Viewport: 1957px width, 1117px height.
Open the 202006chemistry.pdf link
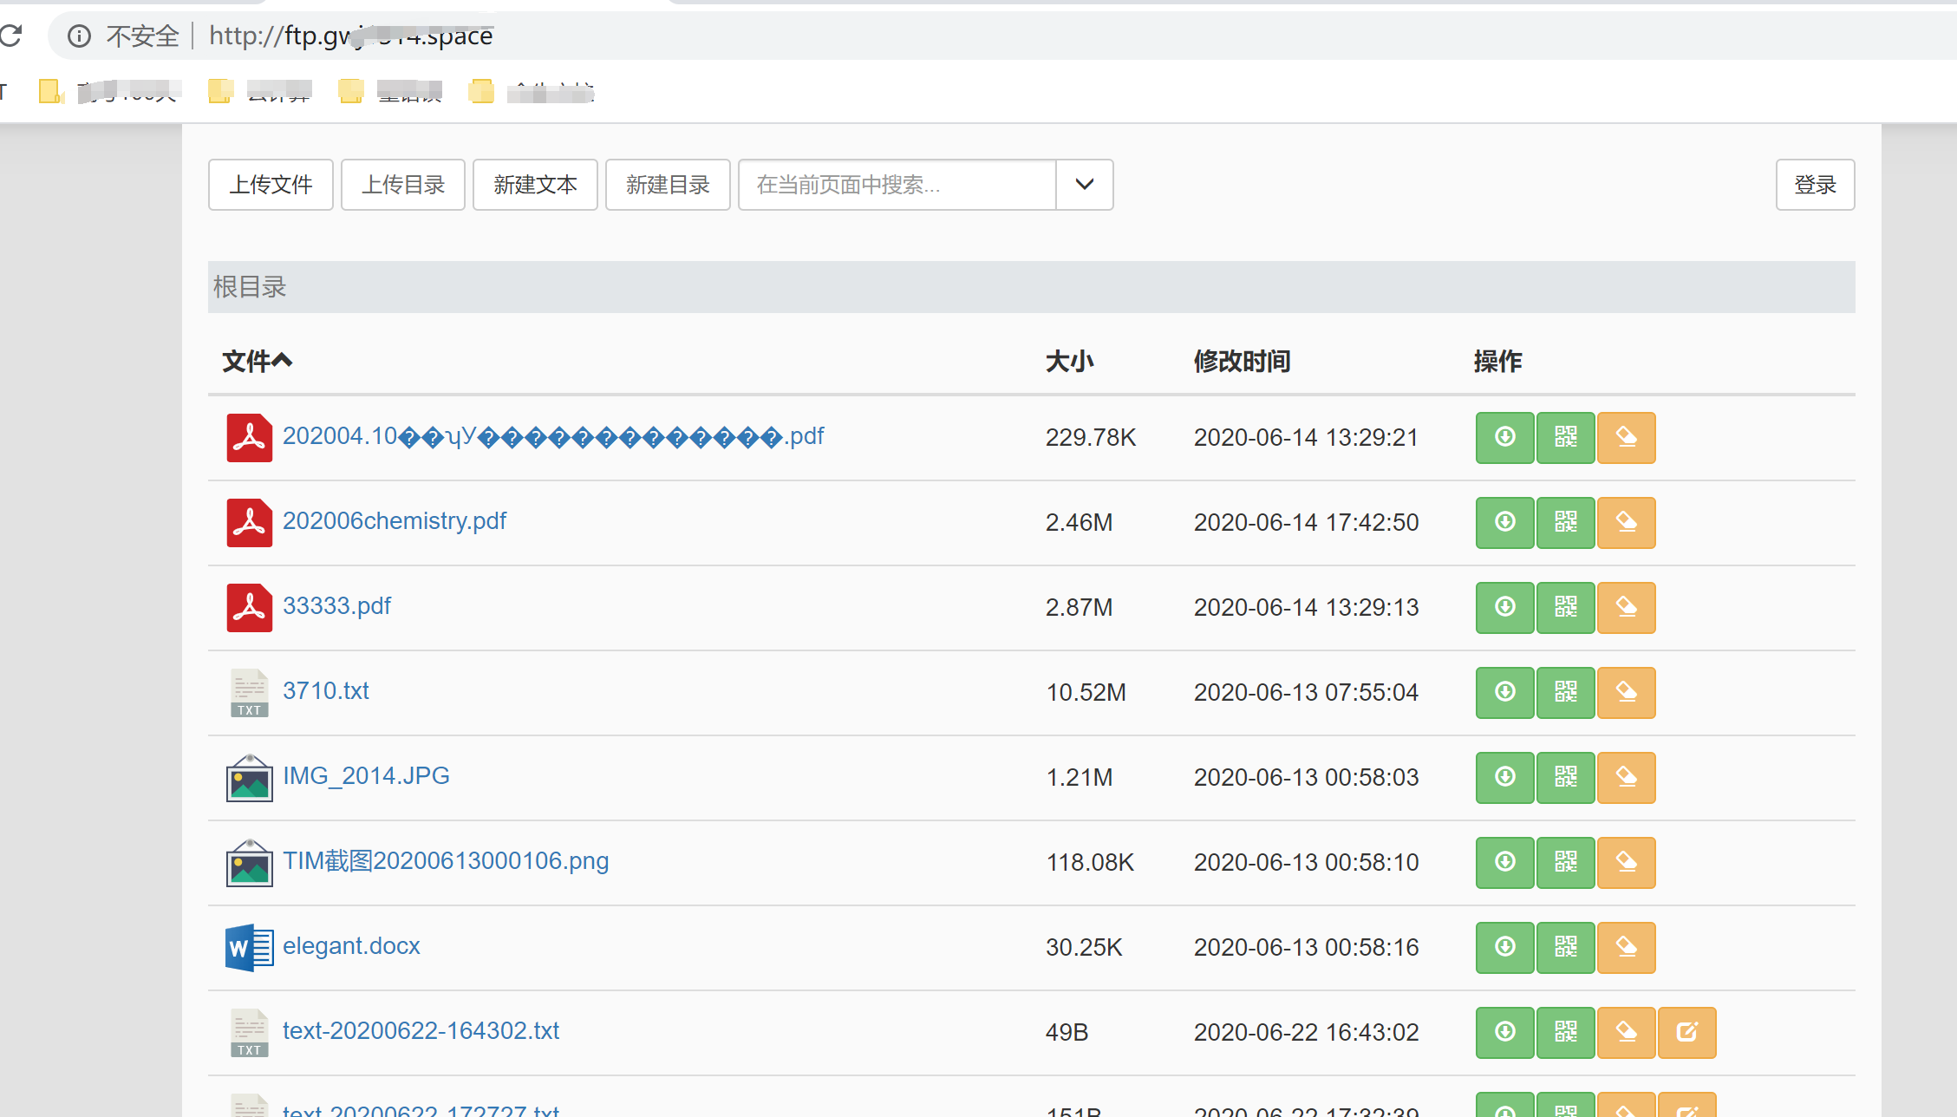pos(395,520)
